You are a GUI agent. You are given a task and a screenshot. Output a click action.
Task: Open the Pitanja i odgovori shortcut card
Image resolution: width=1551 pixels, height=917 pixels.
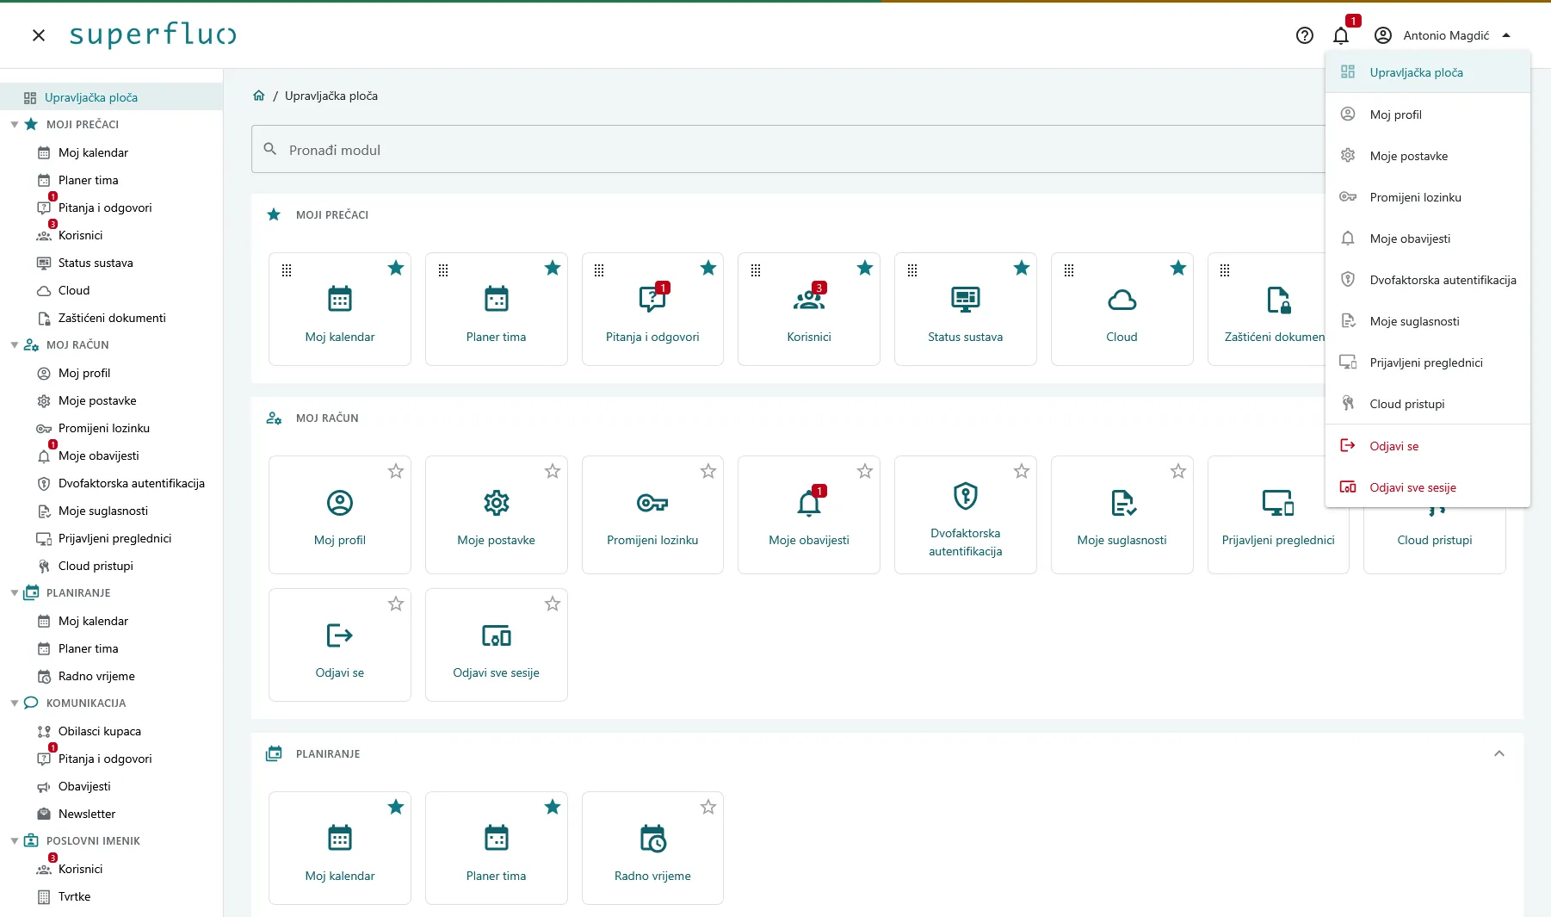[652, 309]
